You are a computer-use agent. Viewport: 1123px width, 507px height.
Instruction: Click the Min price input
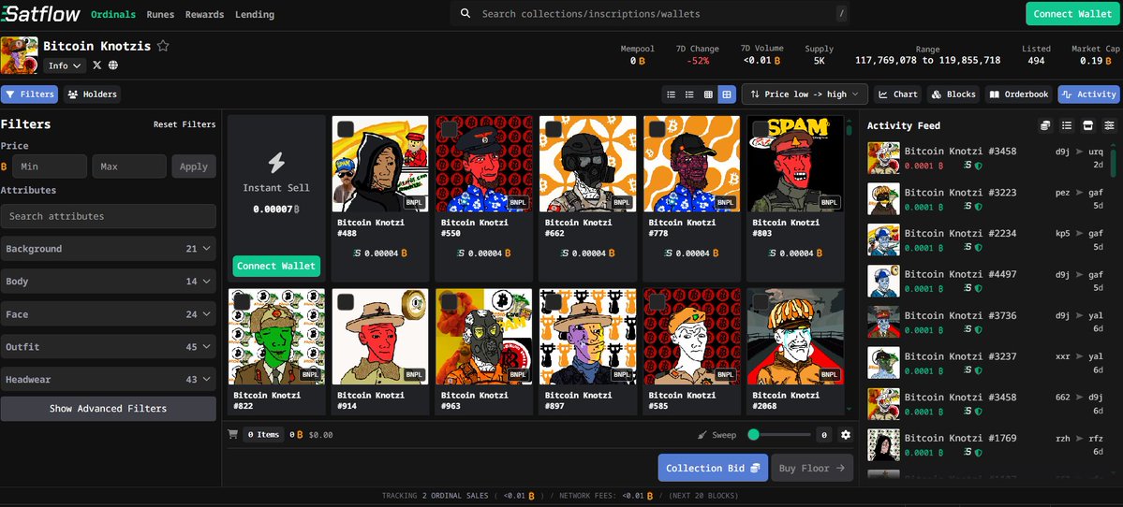tap(50, 167)
